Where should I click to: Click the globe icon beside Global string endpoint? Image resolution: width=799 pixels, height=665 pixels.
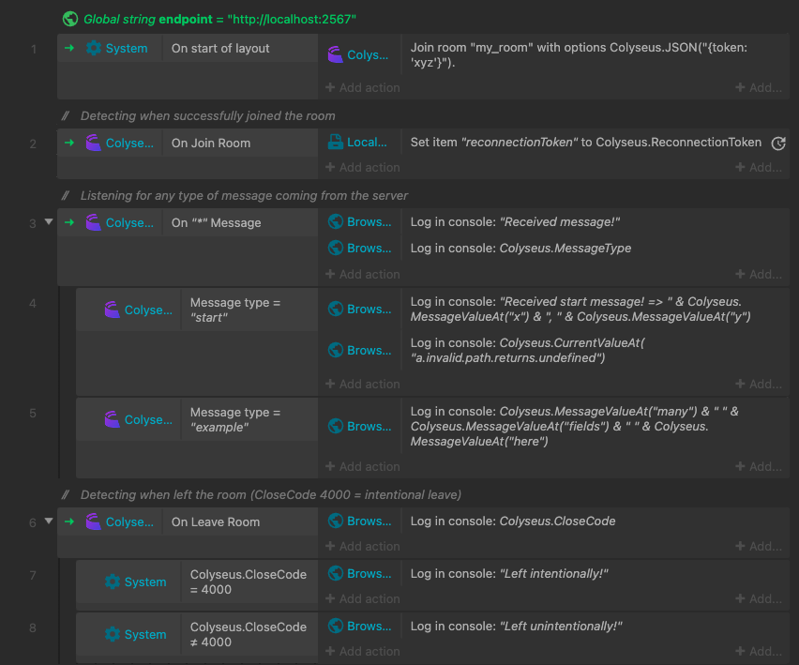click(70, 19)
